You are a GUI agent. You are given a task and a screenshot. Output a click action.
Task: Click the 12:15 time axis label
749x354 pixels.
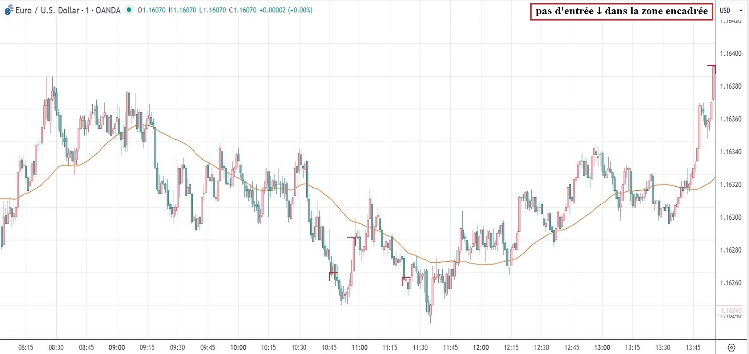(x=512, y=348)
